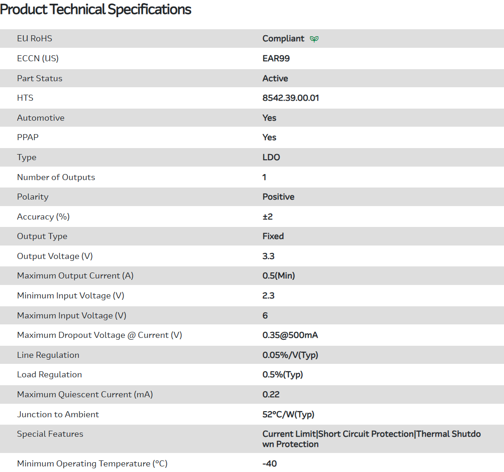Click the EU RoHS label
The image size is (504, 472).
click(x=34, y=39)
